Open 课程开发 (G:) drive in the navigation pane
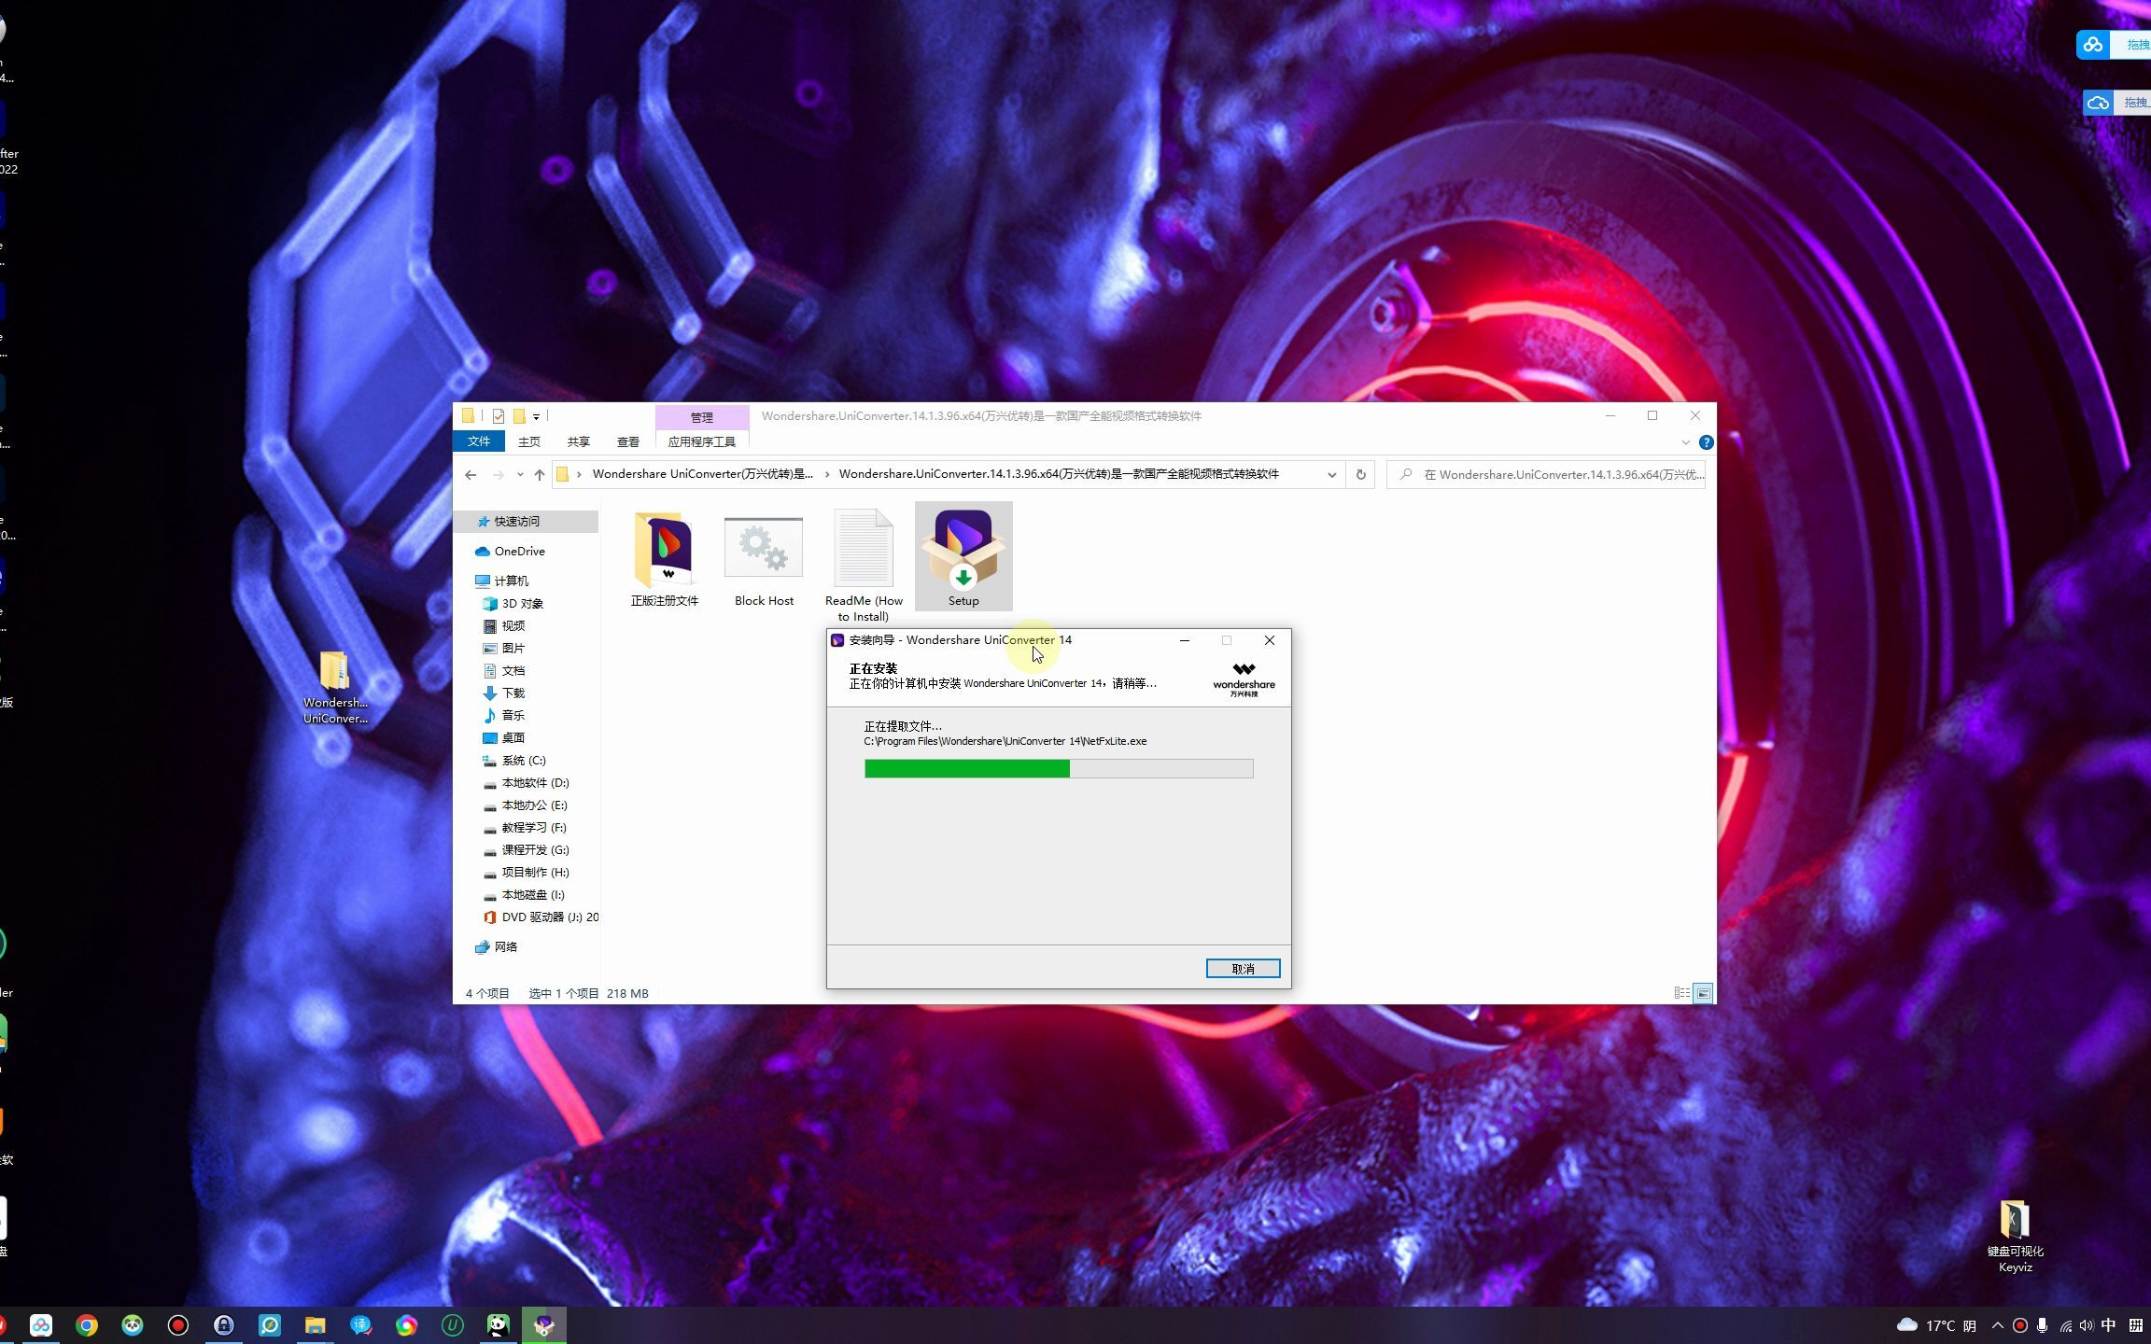This screenshot has width=2151, height=1344. tap(527, 850)
